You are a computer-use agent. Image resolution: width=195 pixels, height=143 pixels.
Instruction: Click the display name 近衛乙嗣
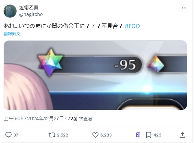pyautogui.click(x=29, y=8)
